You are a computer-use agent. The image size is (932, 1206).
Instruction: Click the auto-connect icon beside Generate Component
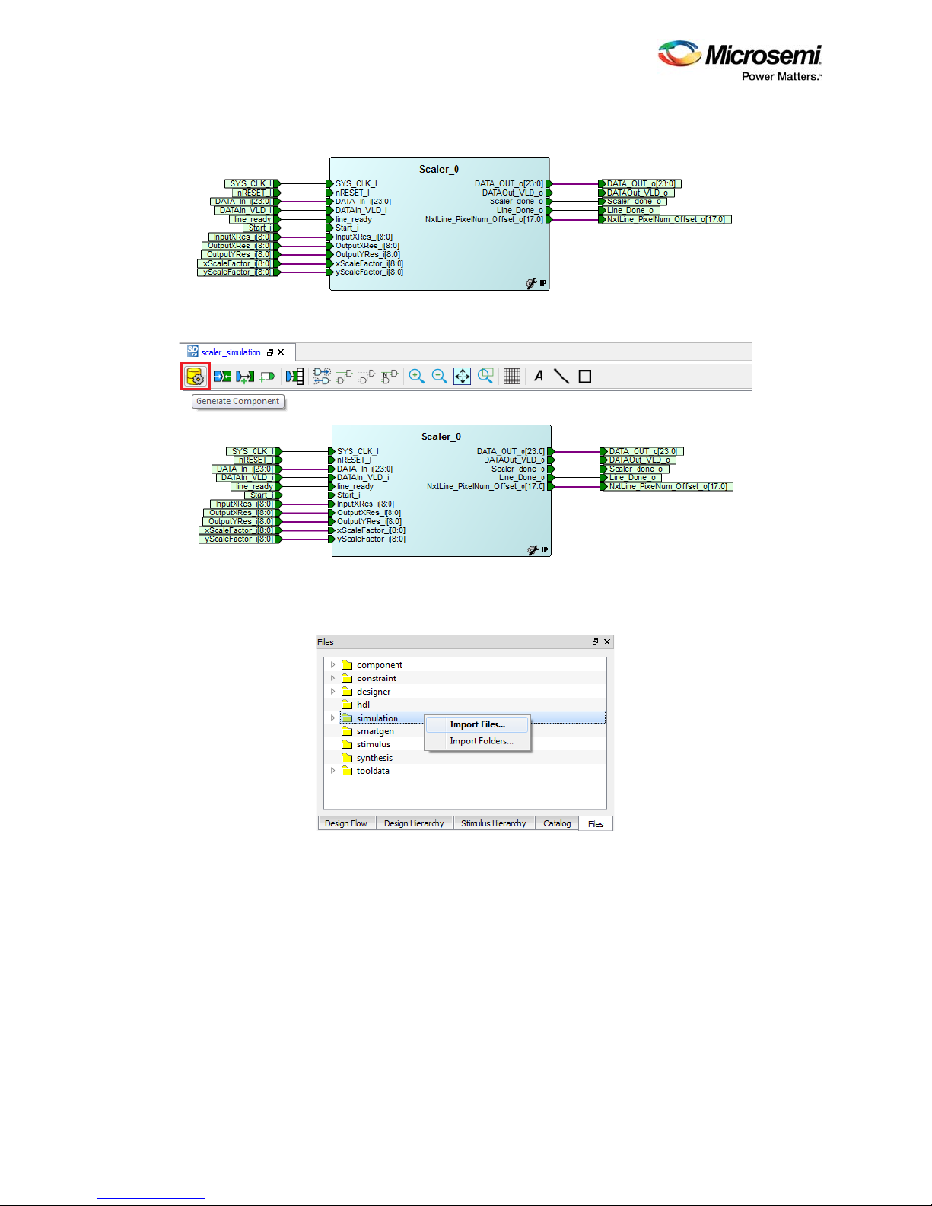pos(222,377)
